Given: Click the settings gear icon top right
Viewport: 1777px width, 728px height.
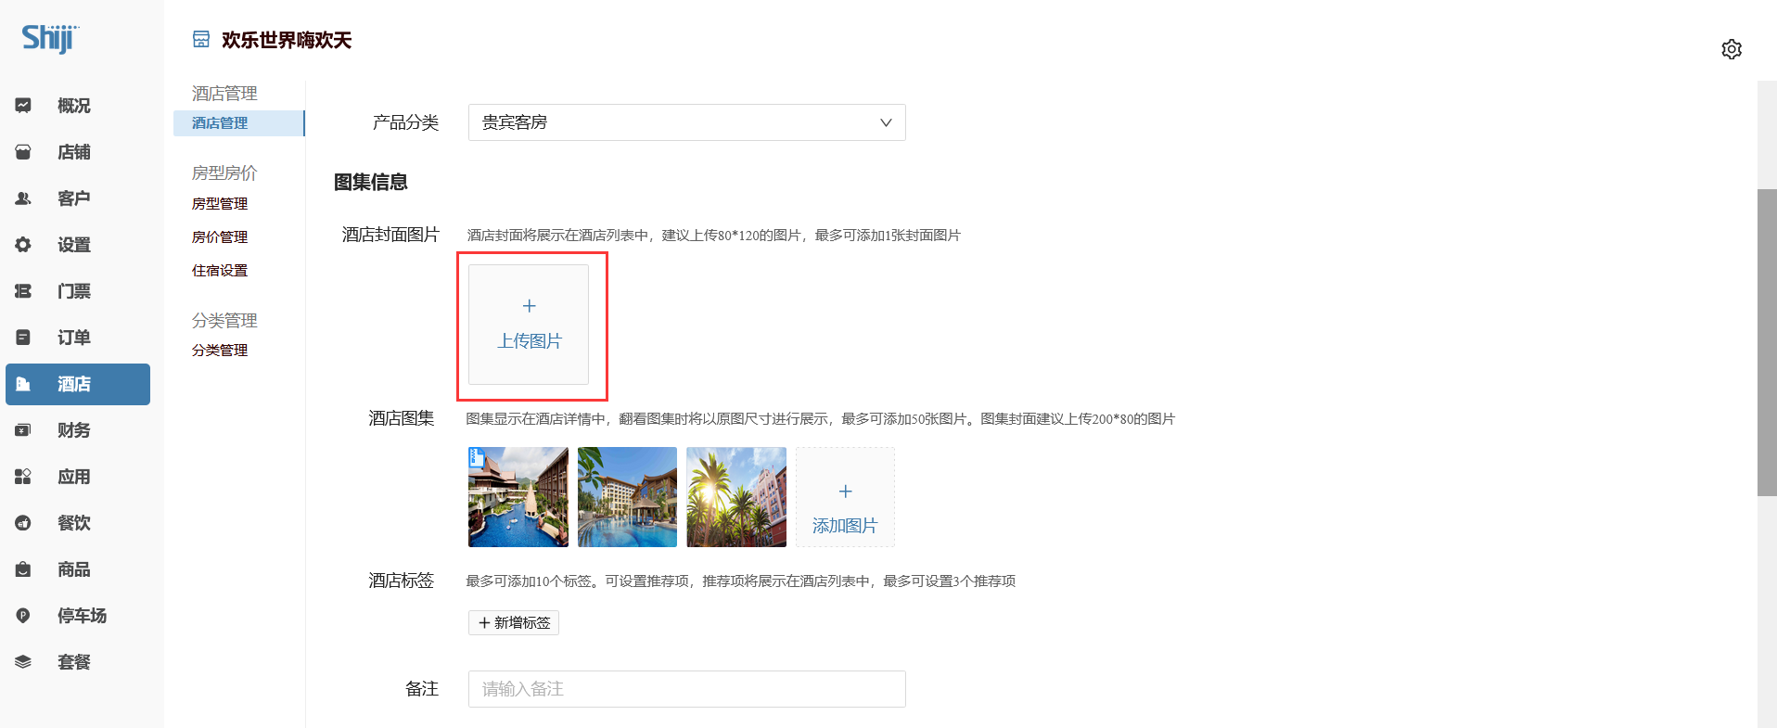Looking at the screenshot, I should 1731,49.
